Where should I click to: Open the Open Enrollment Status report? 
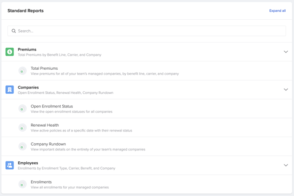pos(52,106)
